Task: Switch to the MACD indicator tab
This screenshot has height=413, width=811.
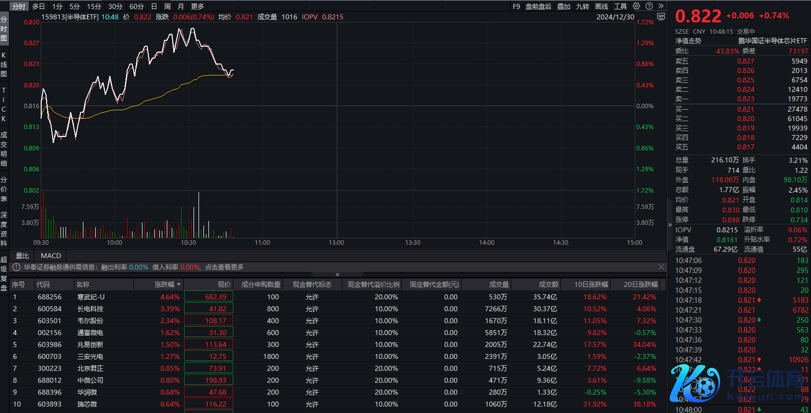Action: [51, 256]
